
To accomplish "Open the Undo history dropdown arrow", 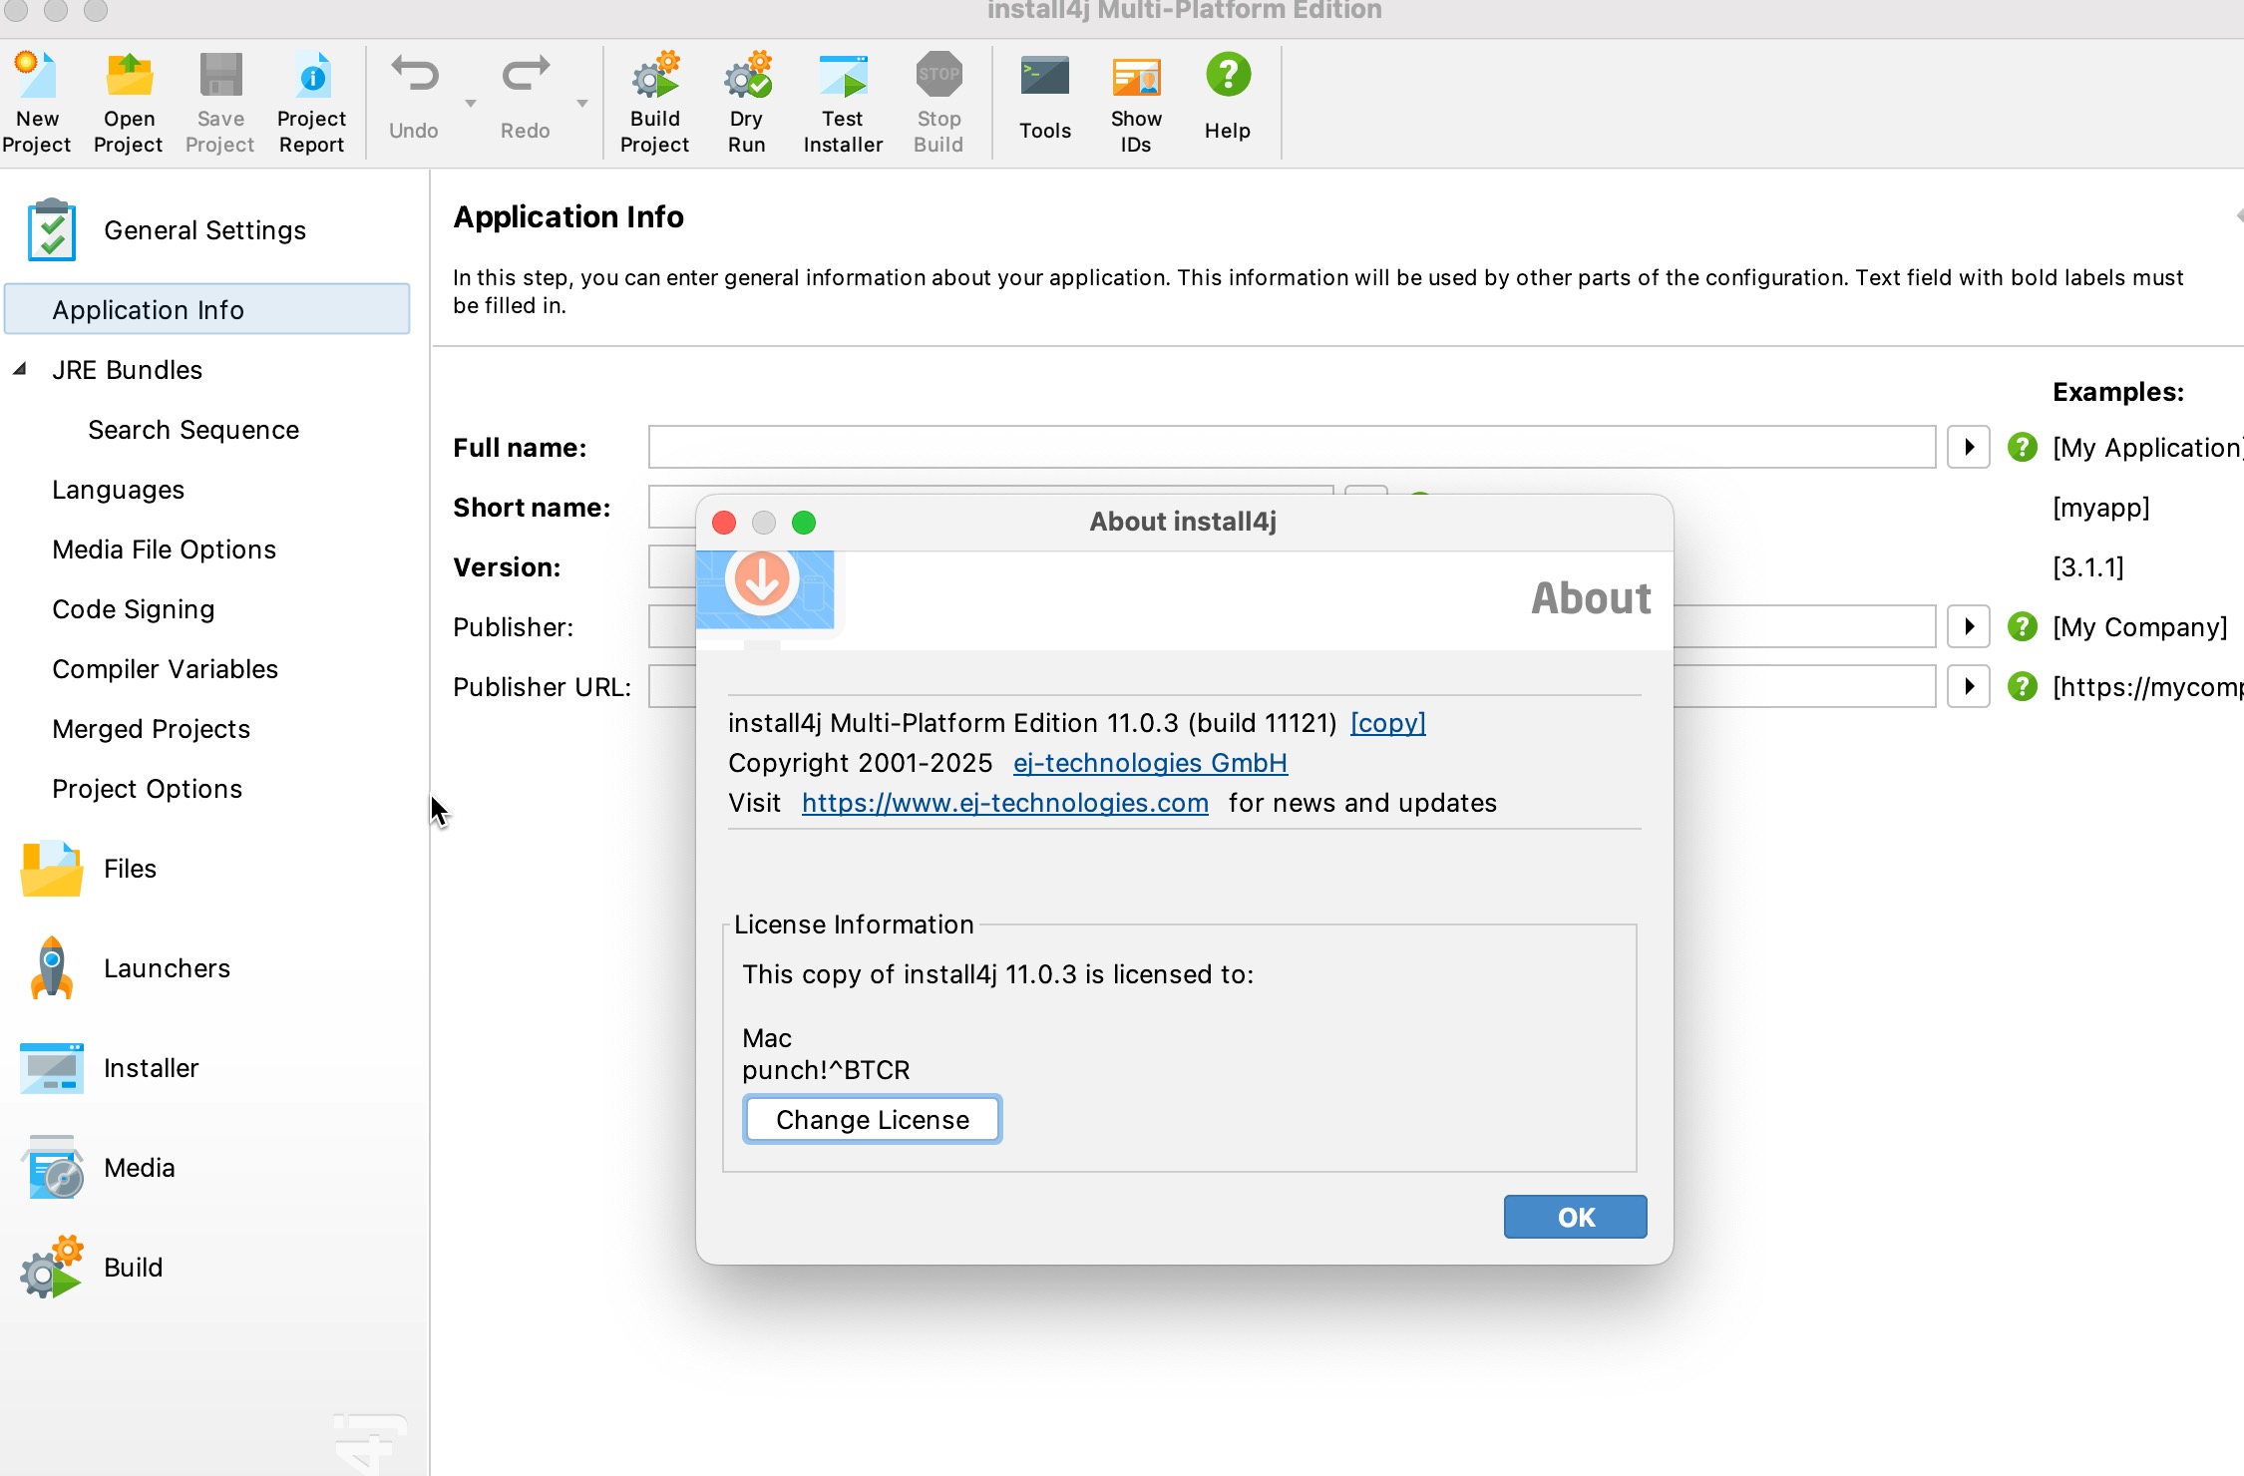I will (471, 103).
